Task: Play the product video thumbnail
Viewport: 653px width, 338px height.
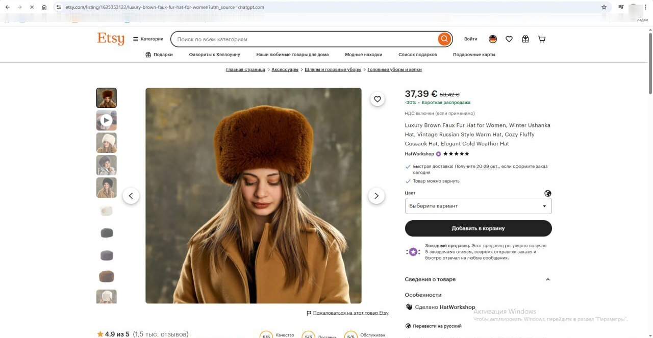Action: click(x=106, y=120)
